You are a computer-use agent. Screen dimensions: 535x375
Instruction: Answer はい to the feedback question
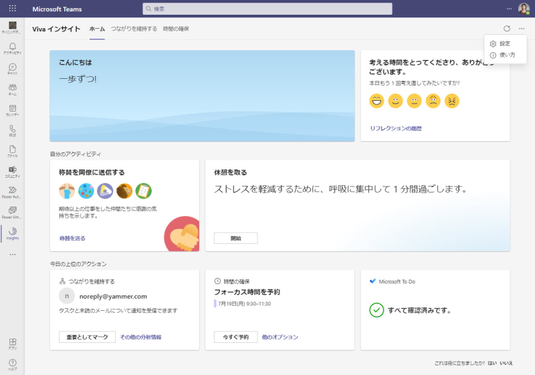pos(492,363)
